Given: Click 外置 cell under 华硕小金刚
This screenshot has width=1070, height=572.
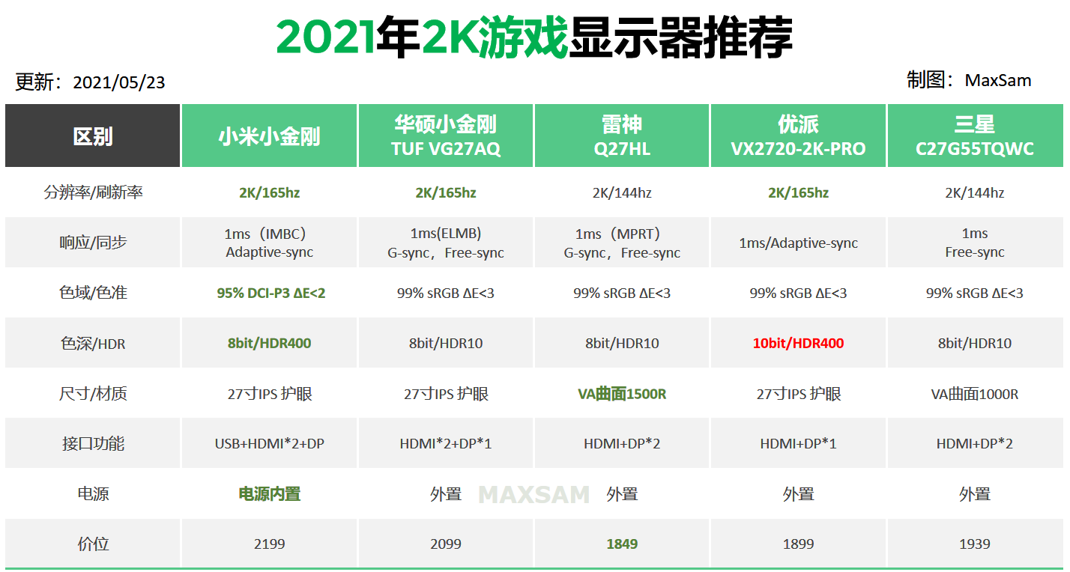Looking at the screenshot, I should click(446, 493).
